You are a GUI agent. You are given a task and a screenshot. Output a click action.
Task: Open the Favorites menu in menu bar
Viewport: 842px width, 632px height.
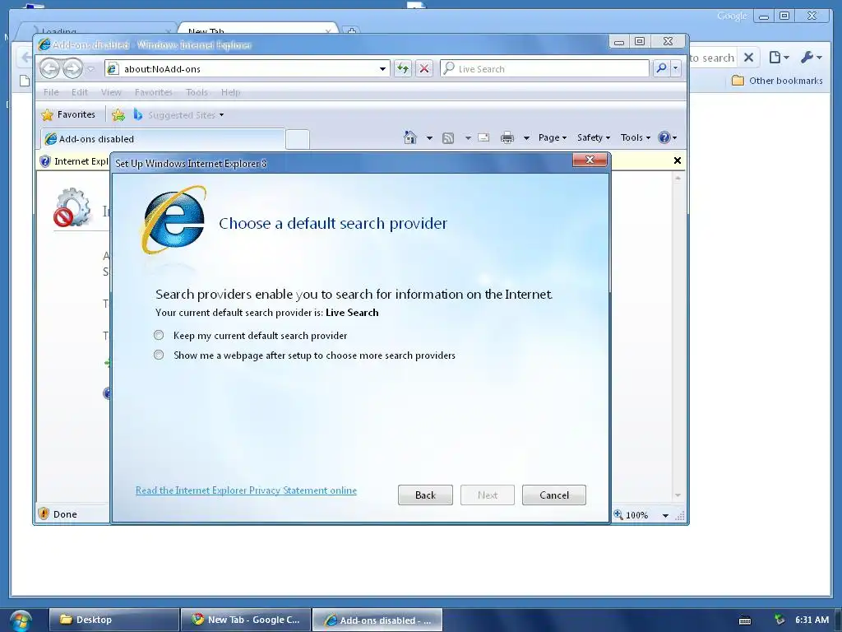click(154, 92)
